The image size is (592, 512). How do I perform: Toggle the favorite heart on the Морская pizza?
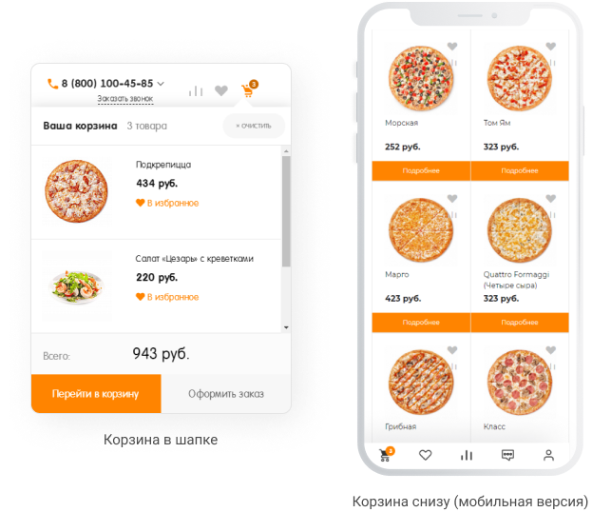pos(452,46)
